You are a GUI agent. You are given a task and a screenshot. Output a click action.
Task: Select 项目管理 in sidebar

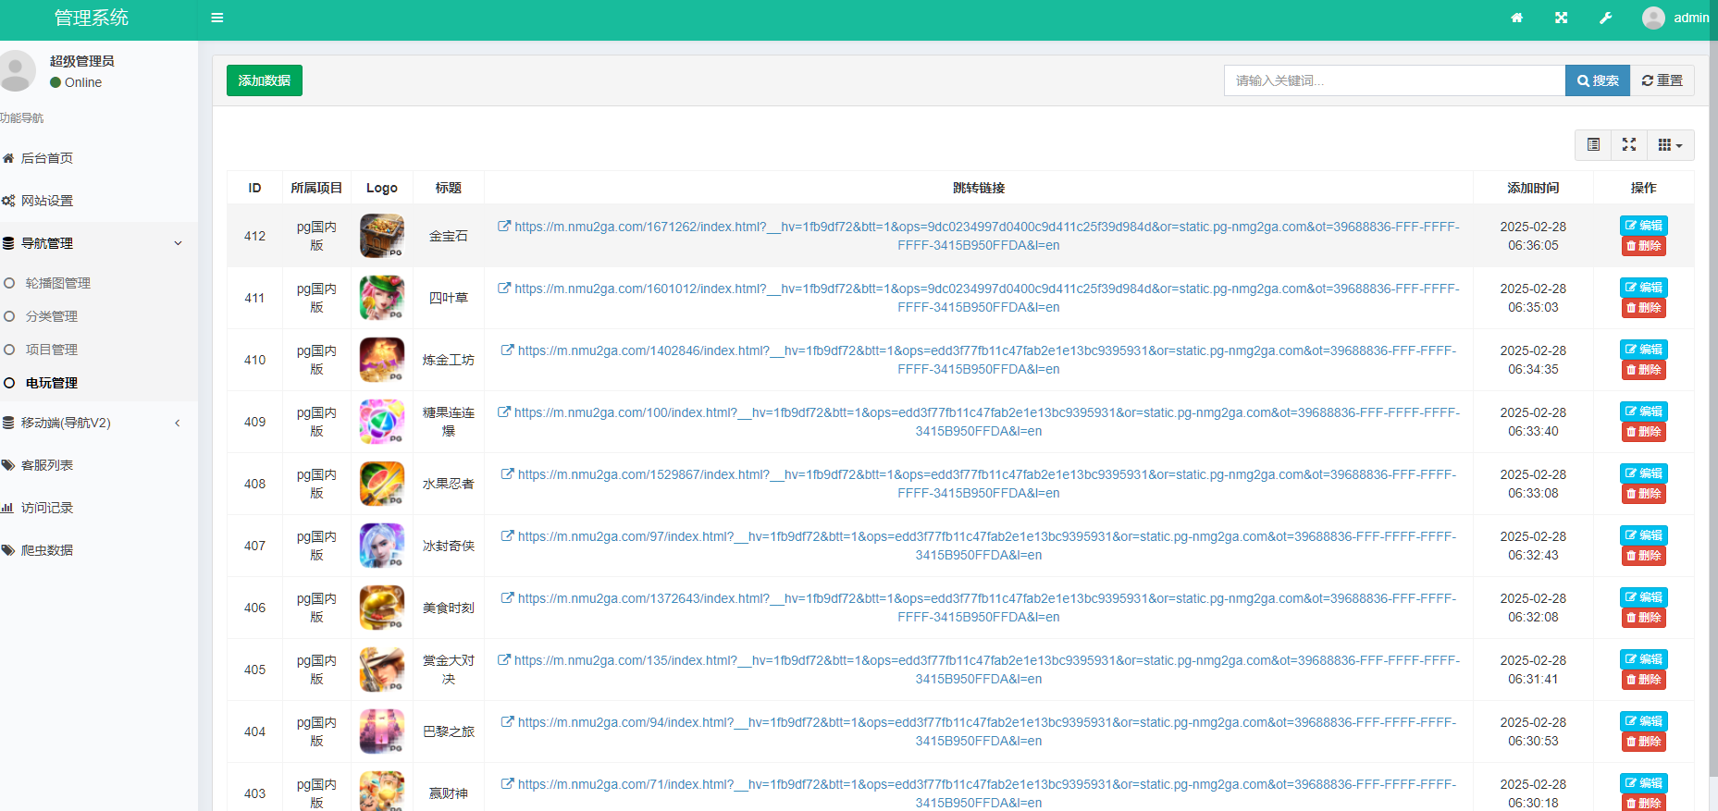pyautogui.click(x=52, y=350)
